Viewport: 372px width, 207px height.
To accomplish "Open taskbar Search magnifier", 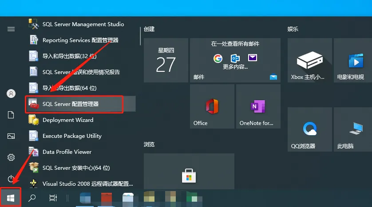I will coord(32,198).
